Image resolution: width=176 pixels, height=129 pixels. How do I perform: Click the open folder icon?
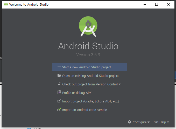(x=59, y=76)
